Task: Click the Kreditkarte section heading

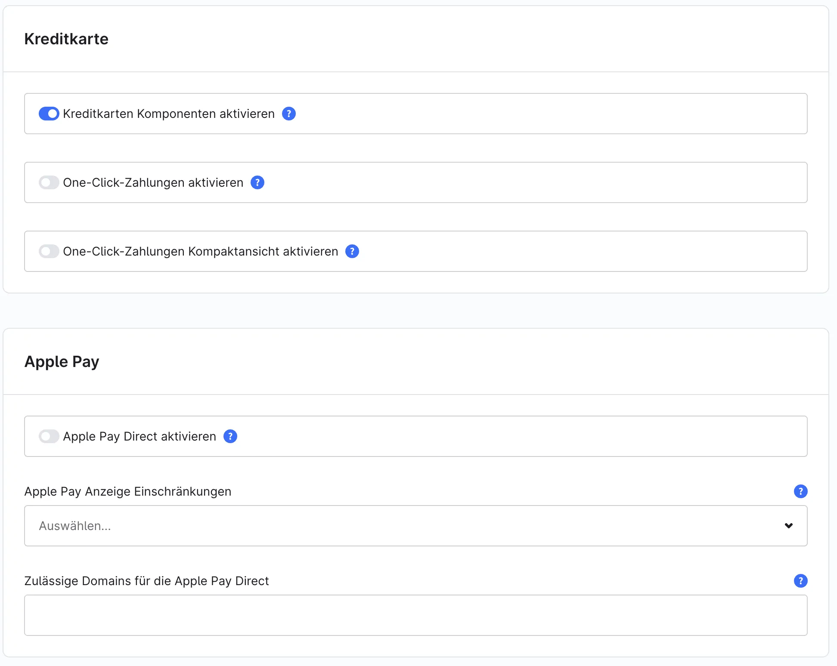Action: (x=66, y=39)
